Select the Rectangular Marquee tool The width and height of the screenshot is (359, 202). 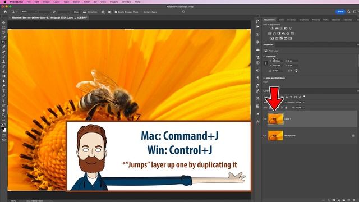point(4,27)
